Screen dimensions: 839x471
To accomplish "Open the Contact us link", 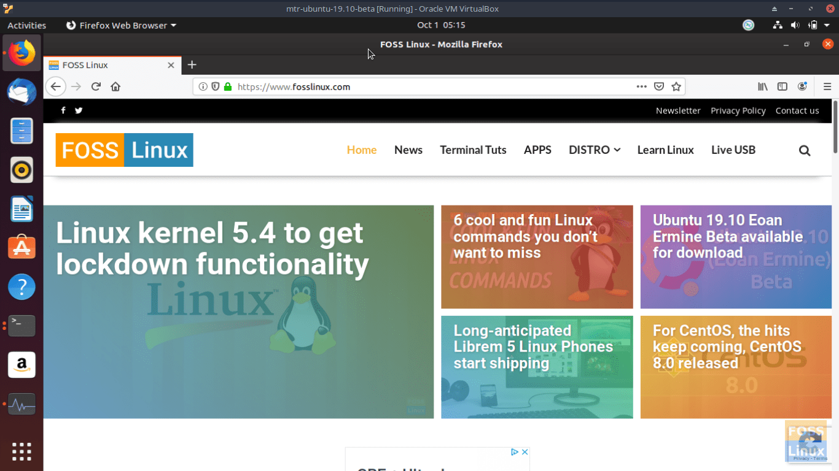I will click(797, 110).
